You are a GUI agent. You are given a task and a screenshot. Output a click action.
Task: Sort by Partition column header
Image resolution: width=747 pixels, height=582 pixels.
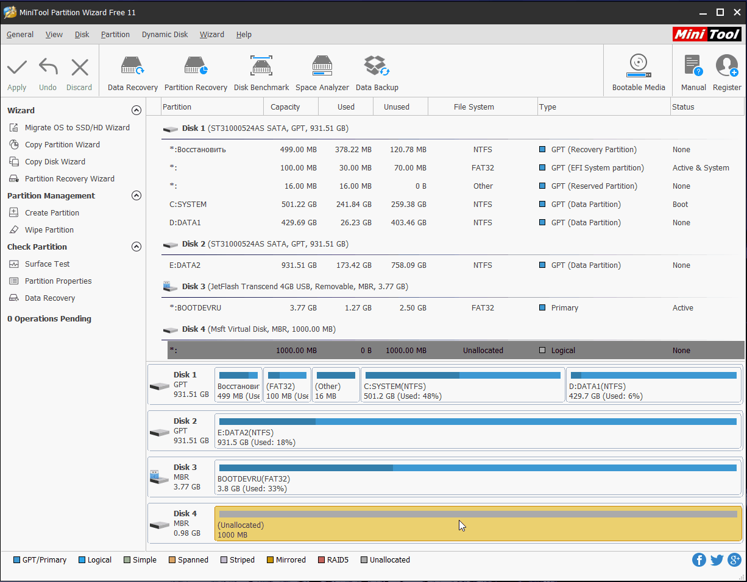point(211,107)
